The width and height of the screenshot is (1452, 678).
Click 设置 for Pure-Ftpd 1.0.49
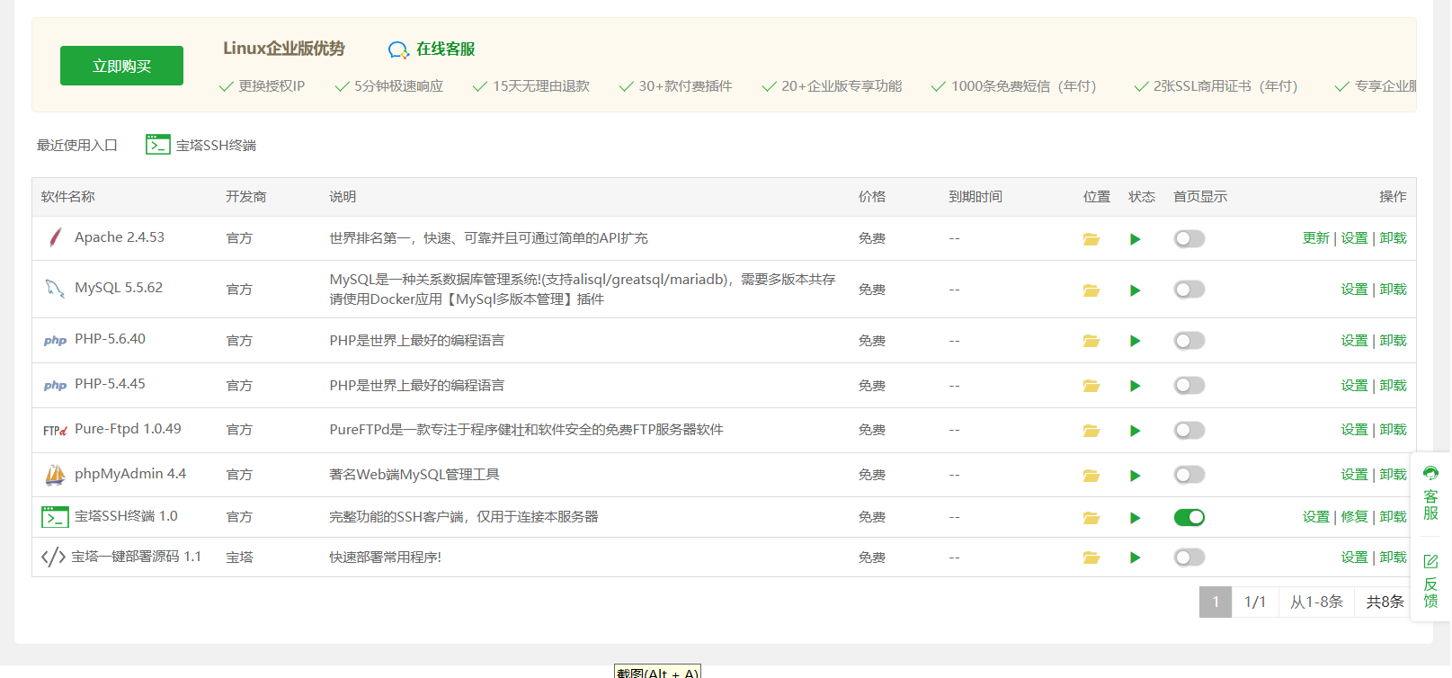coord(1354,430)
